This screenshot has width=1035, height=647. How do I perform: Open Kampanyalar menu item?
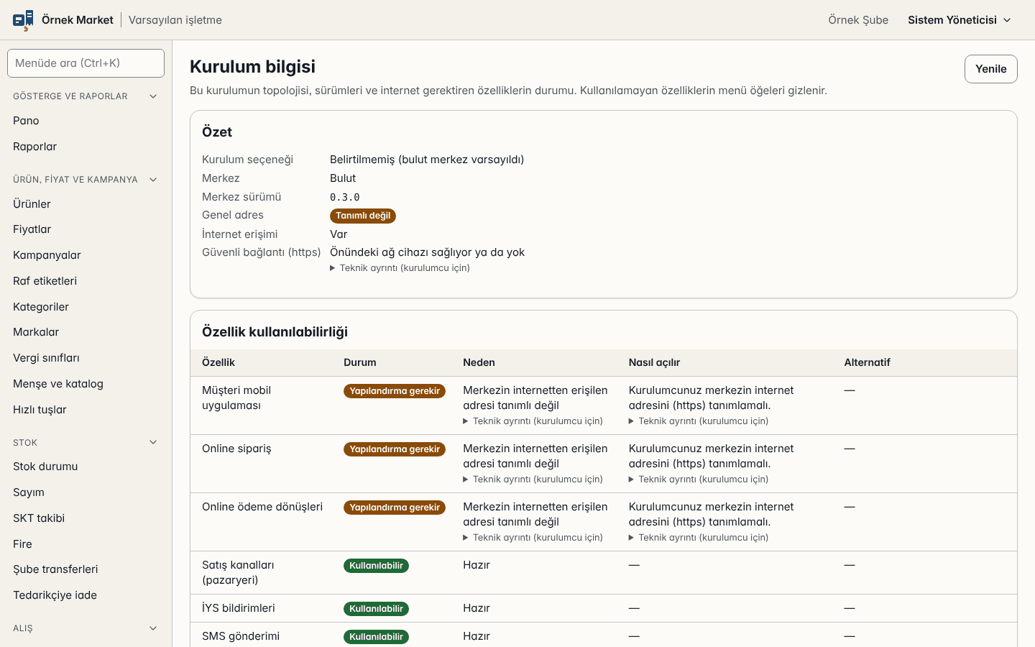(x=86, y=255)
